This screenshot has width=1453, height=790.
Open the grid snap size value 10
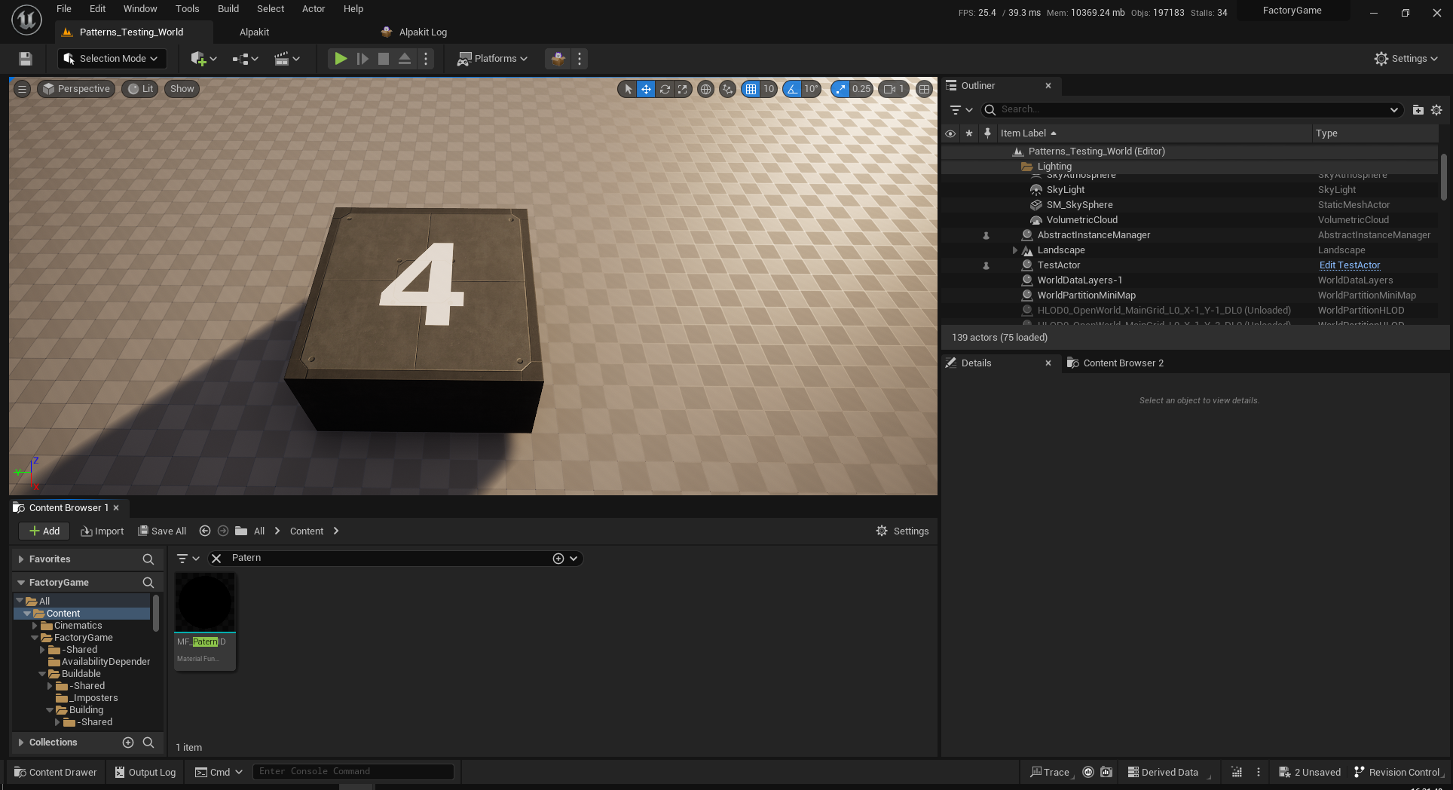coord(769,89)
